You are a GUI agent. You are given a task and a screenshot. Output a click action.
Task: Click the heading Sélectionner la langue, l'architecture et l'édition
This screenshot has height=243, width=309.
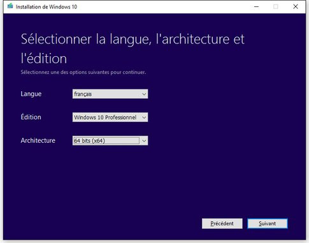(x=133, y=48)
